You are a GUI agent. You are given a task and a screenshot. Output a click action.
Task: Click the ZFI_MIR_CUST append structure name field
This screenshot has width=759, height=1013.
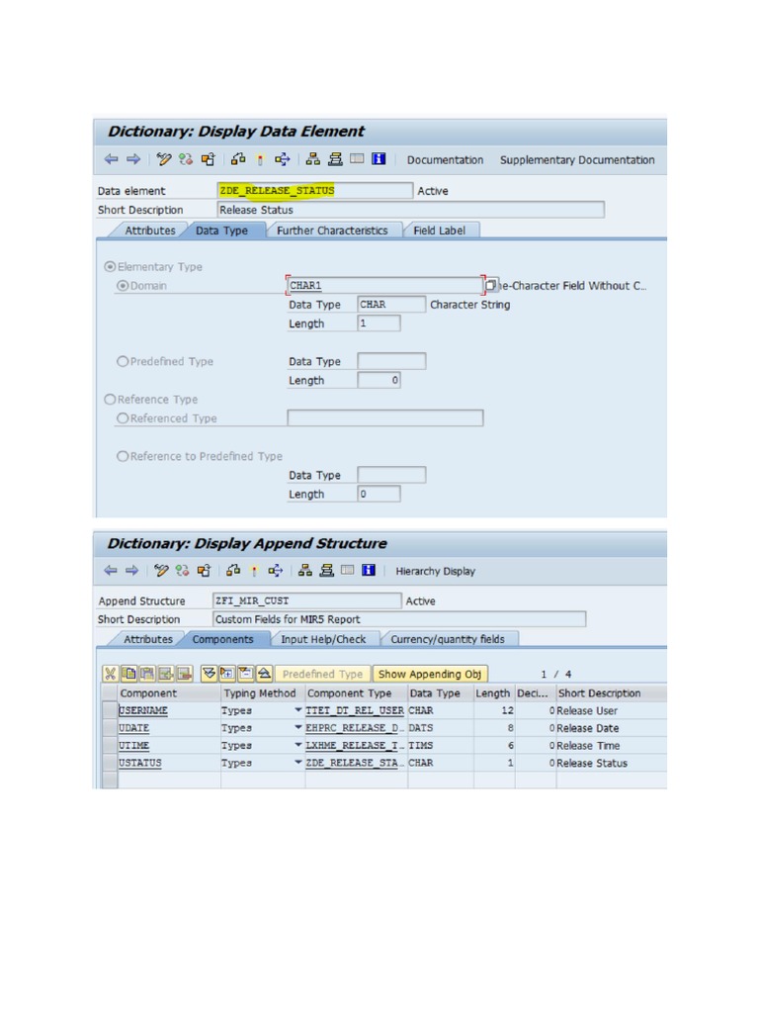[304, 600]
